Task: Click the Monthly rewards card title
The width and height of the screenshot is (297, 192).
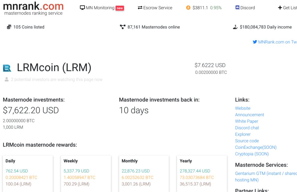Action: (130, 161)
